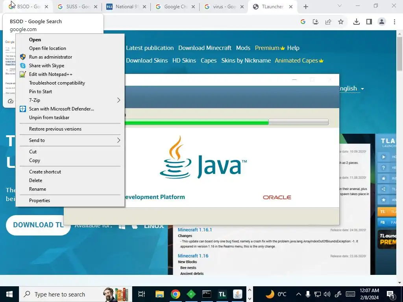Switch to the Google Chrome search tab

[x=175, y=7]
